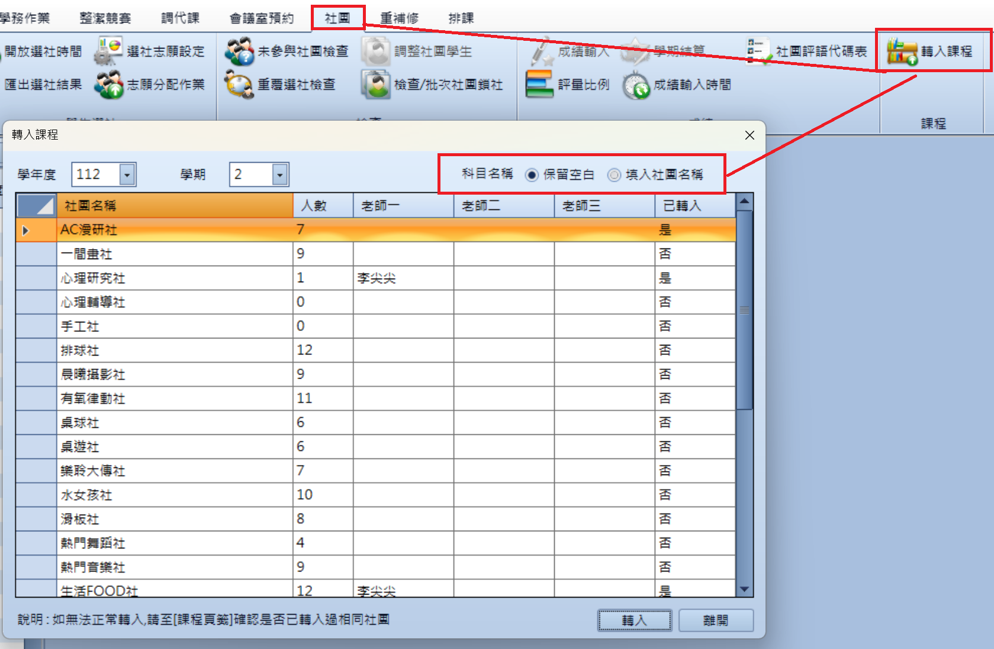Click the 學期 2 combo field
Image resolution: width=994 pixels, height=649 pixels.
pyautogui.click(x=259, y=175)
